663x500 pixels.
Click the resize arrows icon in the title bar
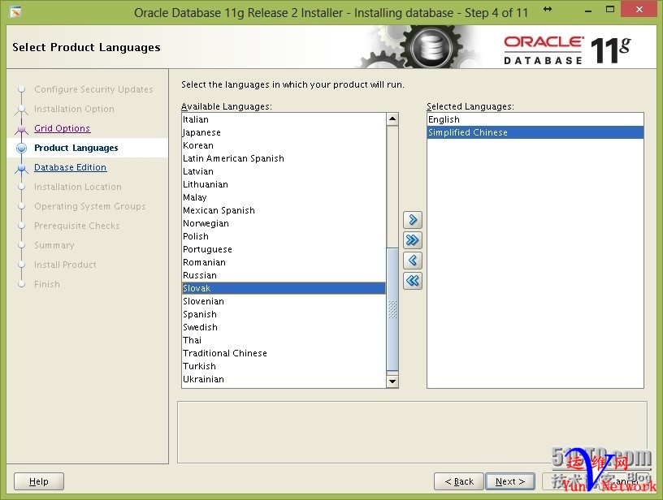click(548, 9)
